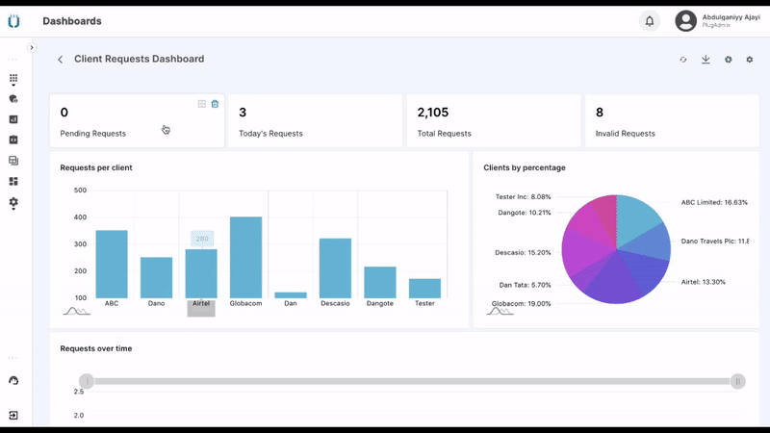Viewport: 770px width, 433px height.
Task: Click the round icon next to download
Action: pyautogui.click(x=729, y=60)
